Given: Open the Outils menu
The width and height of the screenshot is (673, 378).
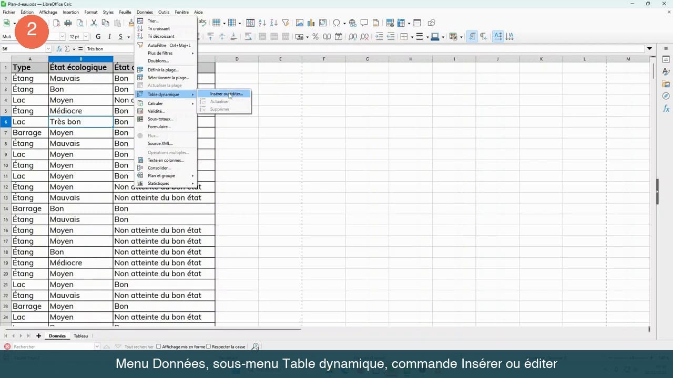Looking at the screenshot, I should point(164,12).
